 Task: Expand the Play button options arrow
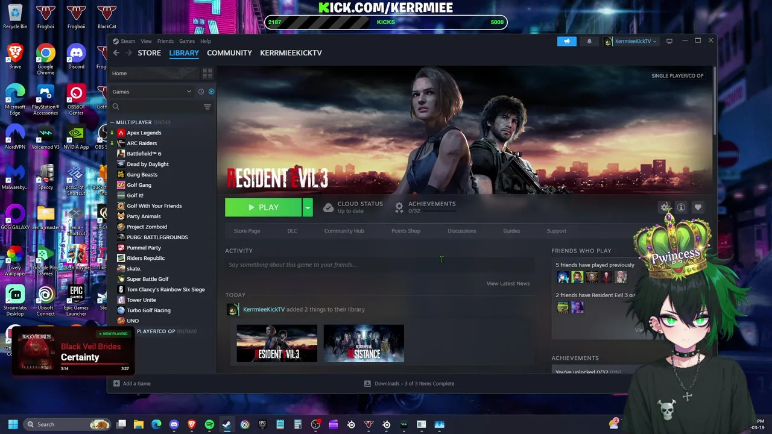click(308, 207)
